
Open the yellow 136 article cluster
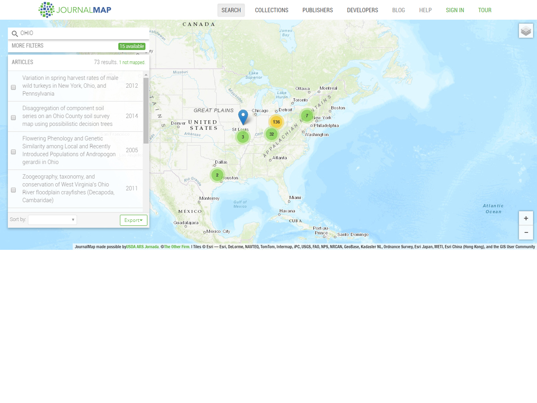(x=276, y=122)
